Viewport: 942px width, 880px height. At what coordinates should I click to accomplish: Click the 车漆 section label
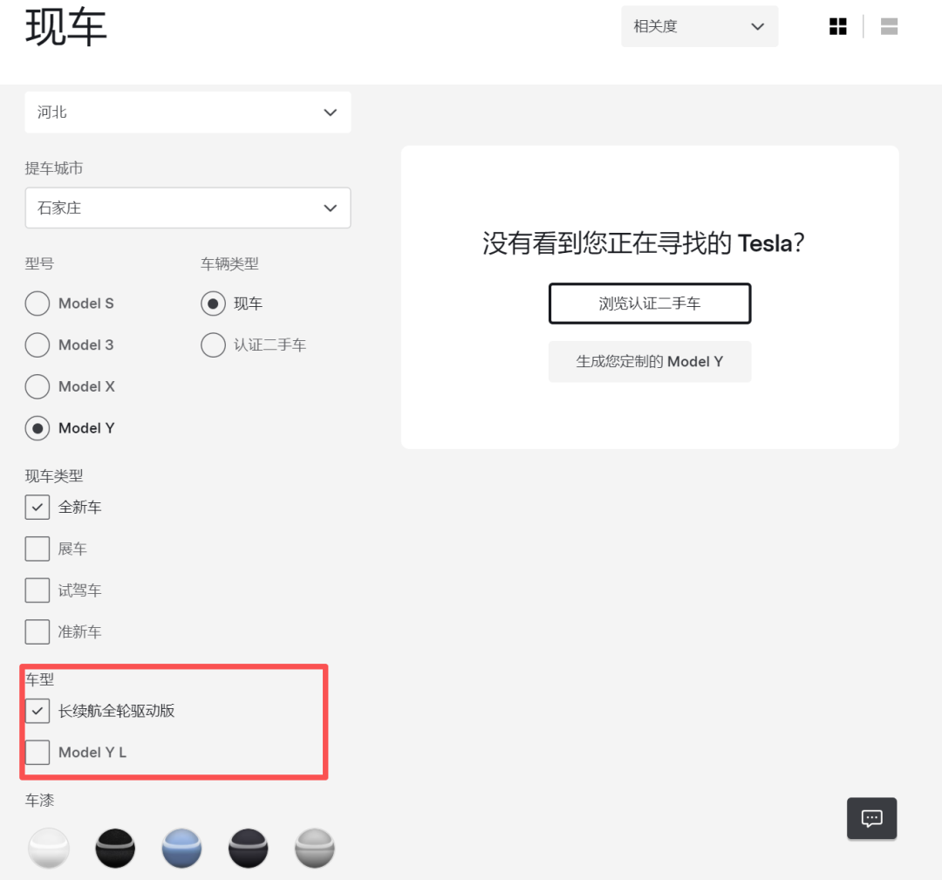(x=39, y=800)
